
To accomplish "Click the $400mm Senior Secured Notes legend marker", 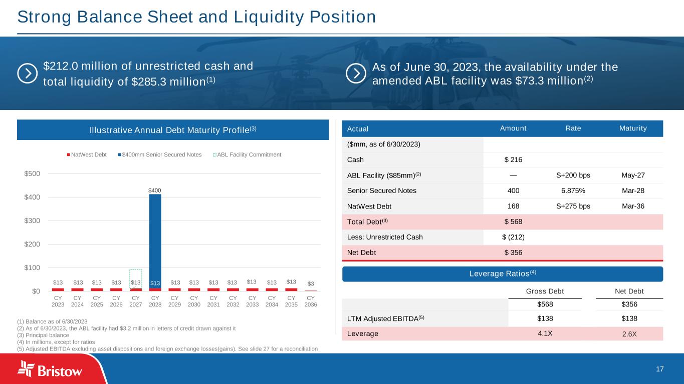I will [119, 155].
